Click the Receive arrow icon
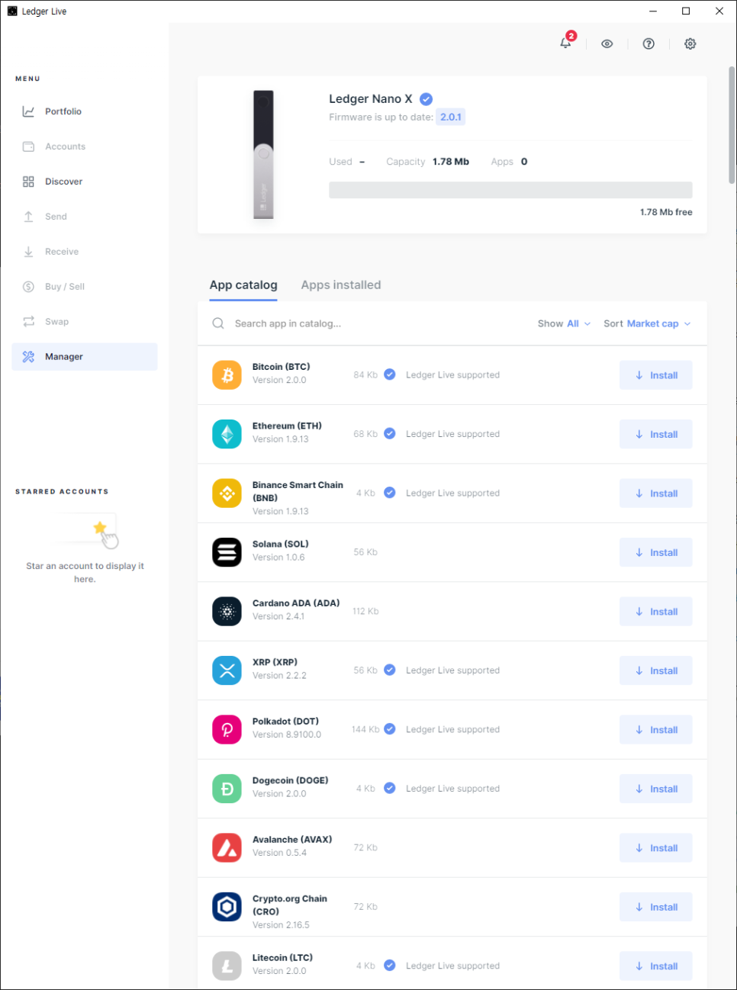 [x=28, y=252]
